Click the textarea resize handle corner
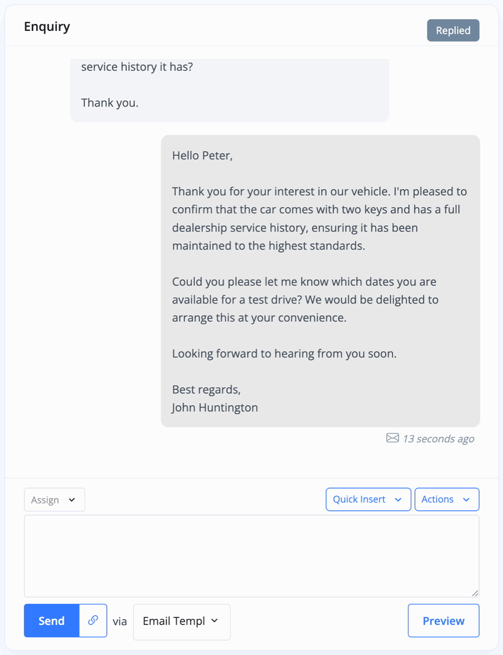 [x=475, y=593]
